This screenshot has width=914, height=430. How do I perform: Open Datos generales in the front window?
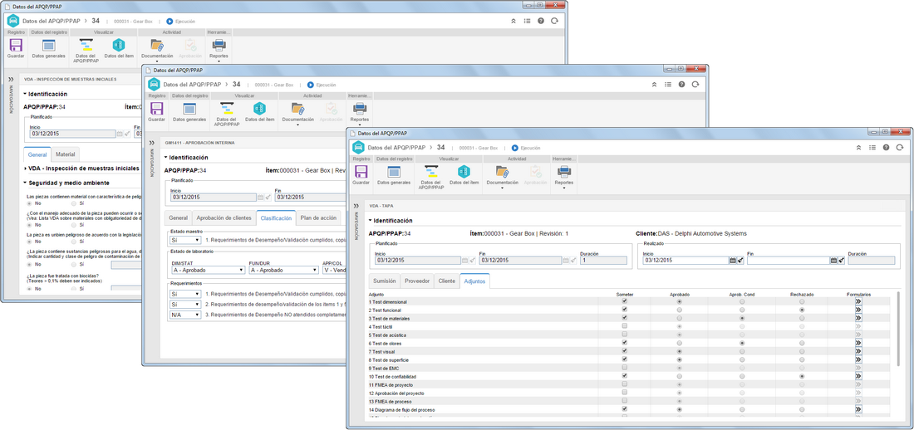click(x=393, y=175)
